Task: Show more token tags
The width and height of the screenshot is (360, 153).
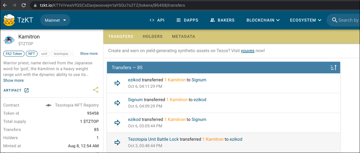Action: [88, 54]
